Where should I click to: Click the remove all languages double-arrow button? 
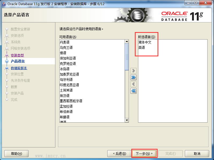pyautogui.click(x=133, y=91)
